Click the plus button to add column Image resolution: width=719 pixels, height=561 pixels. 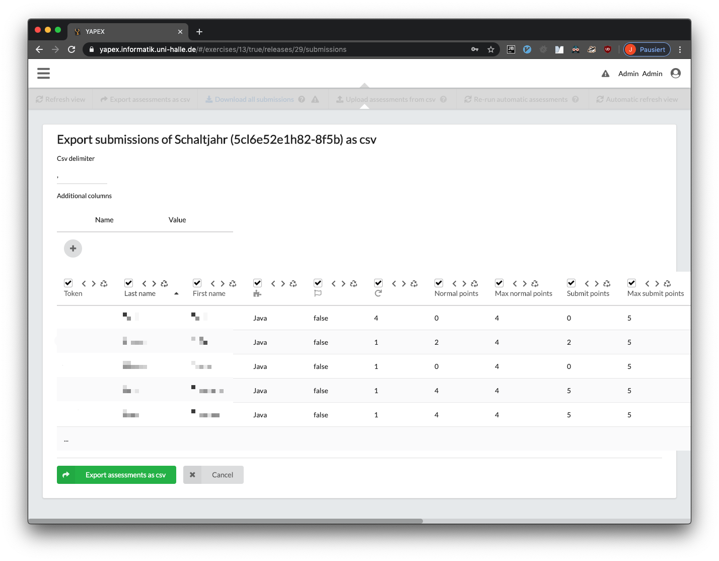coord(73,248)
